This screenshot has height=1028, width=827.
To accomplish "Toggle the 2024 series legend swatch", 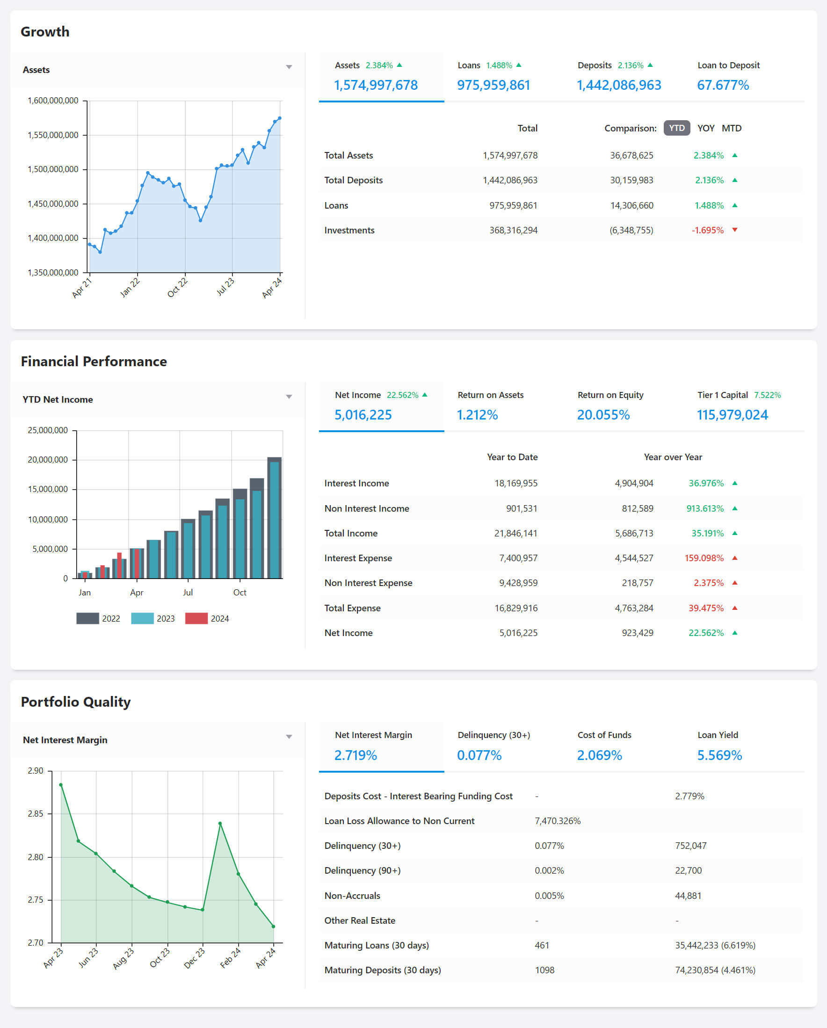I will pos(196,618).
